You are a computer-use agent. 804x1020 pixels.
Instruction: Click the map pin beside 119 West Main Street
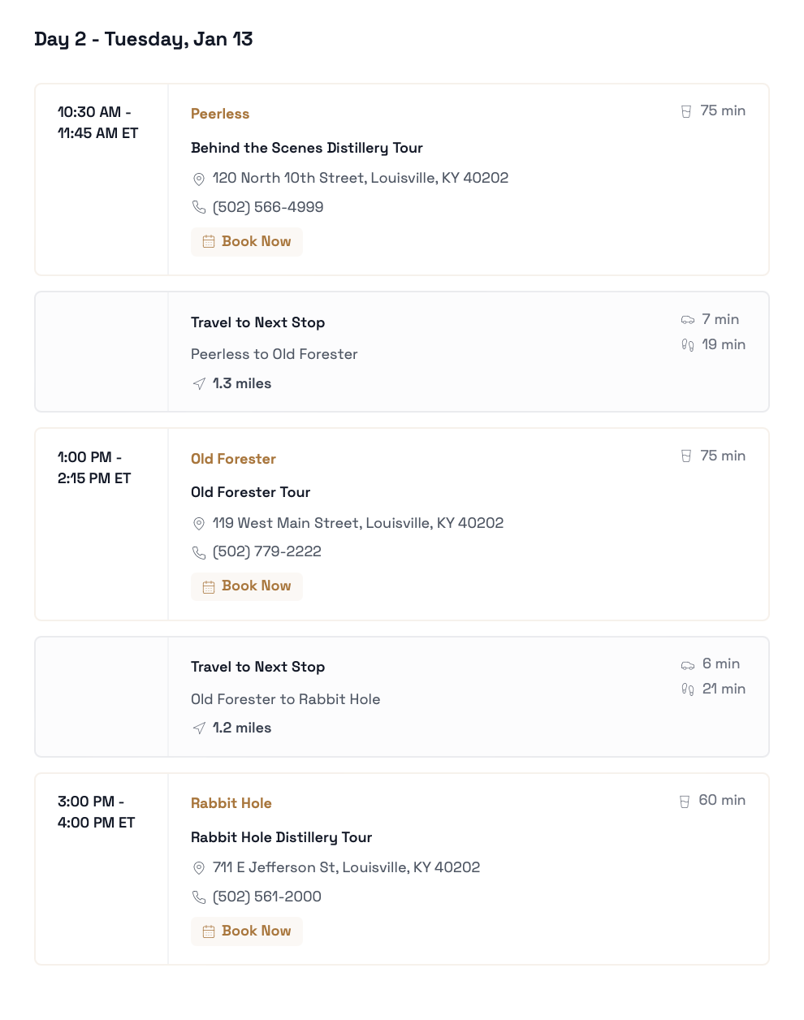tap(199, 524)
